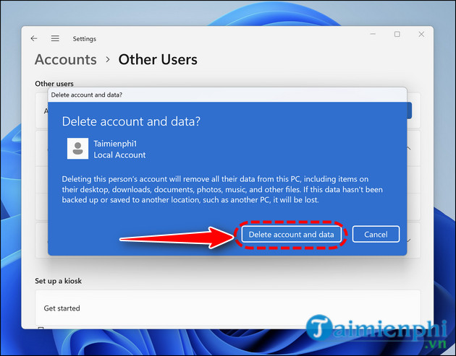
Task: Expand the chevron right of Cancel button
Action: pos(410,239)
